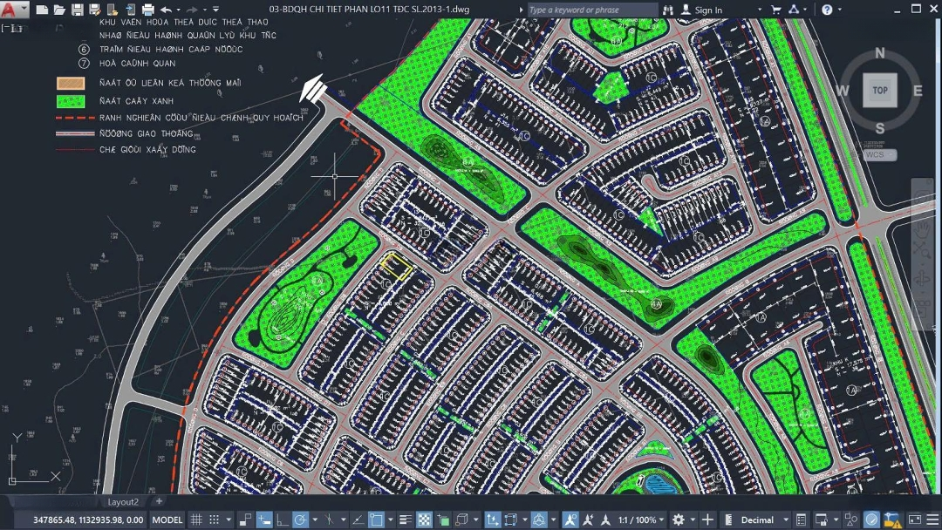Image resolution: width=942 pixels, height=530 pixels.
Task: Open the Help question mark icon
Action: click(x=827, y=10)
